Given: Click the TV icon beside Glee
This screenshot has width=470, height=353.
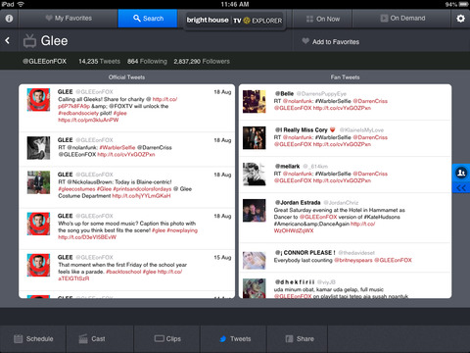Looking at the screenshot, I should [x=29, y=41].
